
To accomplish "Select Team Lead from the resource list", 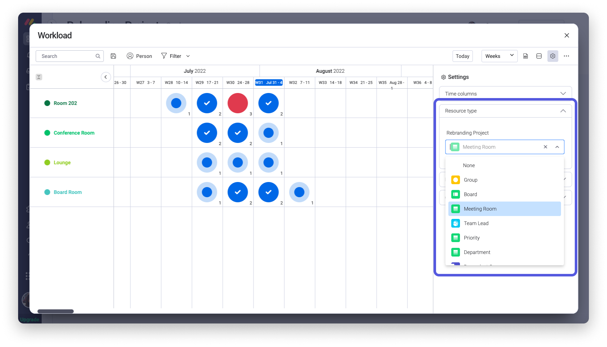I will coord(505,223).
